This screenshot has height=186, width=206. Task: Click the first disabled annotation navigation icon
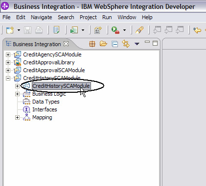point(157,30)
